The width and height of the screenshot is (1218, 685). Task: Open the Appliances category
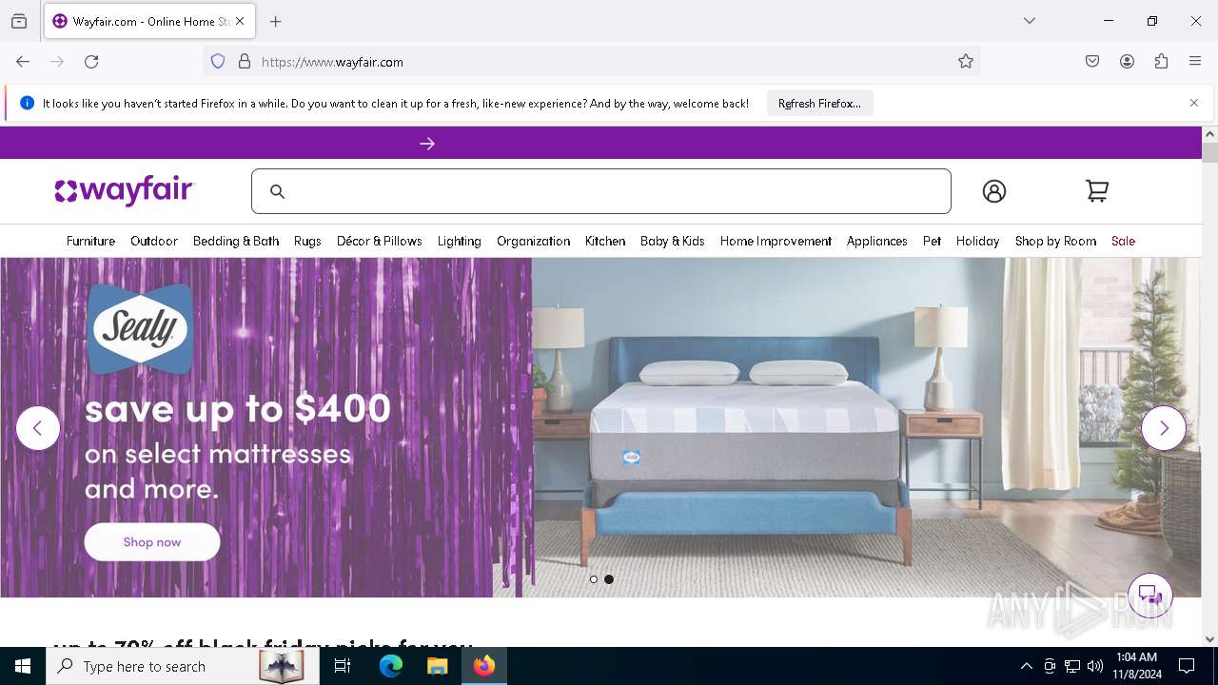(x=877, y=241)
